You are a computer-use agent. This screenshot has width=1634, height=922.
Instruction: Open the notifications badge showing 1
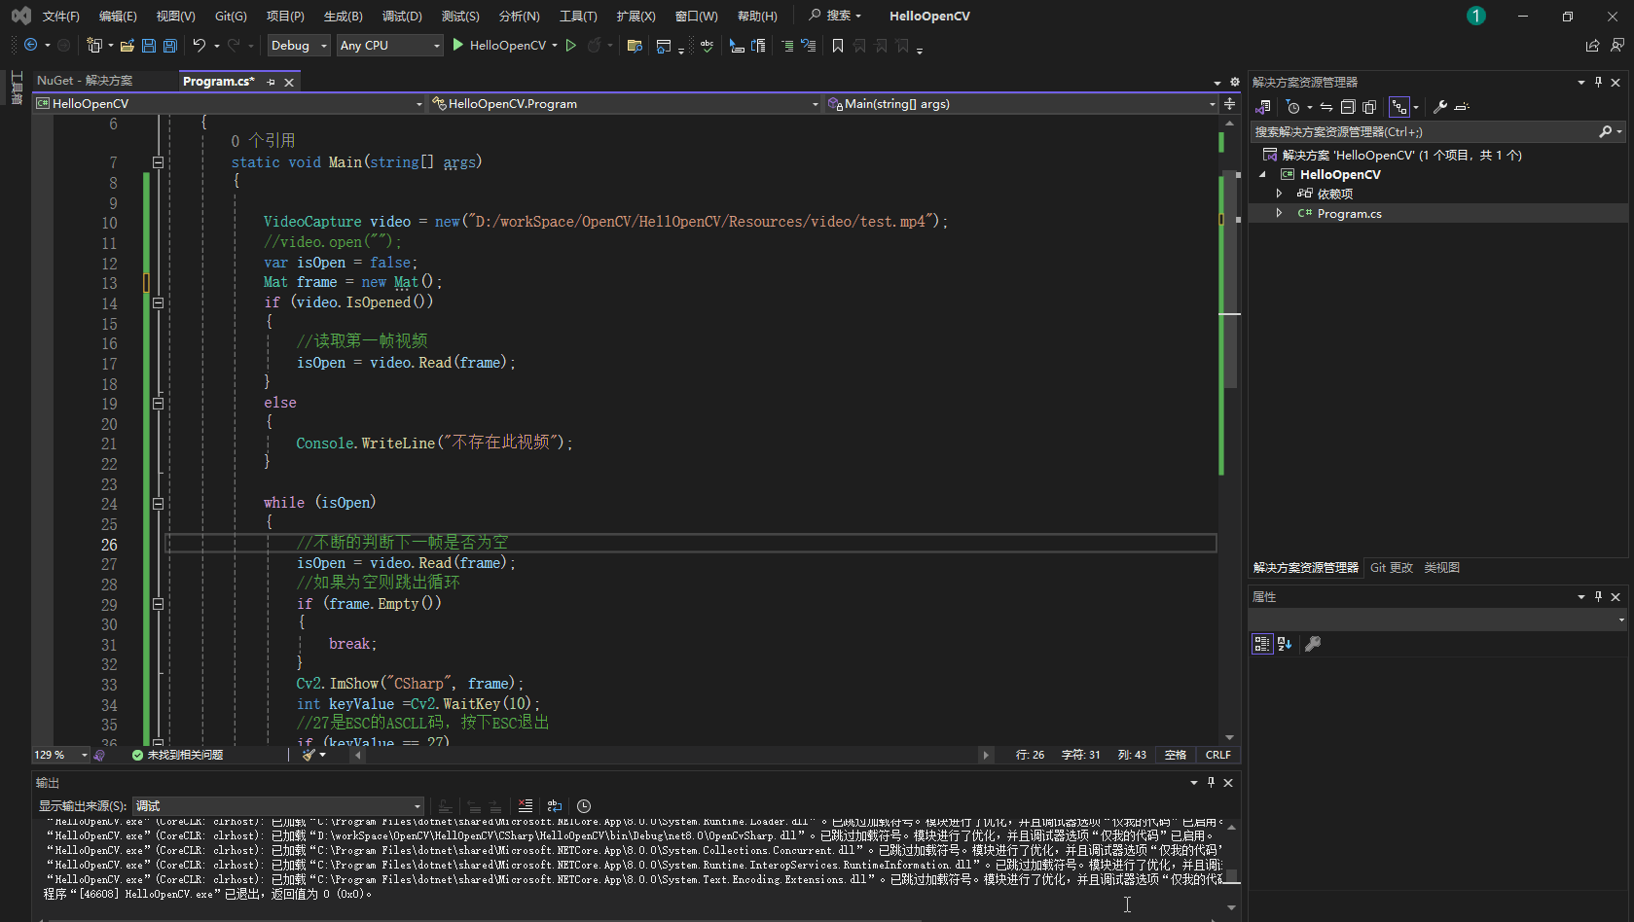1476,16
